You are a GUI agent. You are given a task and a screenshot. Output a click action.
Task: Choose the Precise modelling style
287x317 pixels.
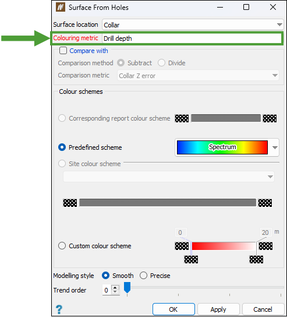143,276
